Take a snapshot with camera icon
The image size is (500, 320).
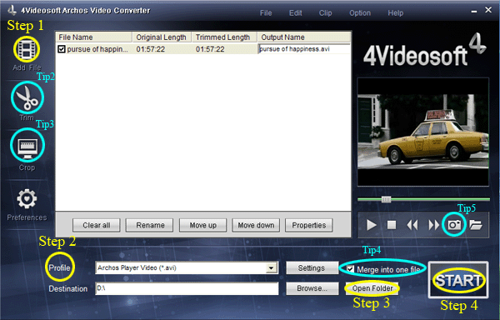(454, 225)
